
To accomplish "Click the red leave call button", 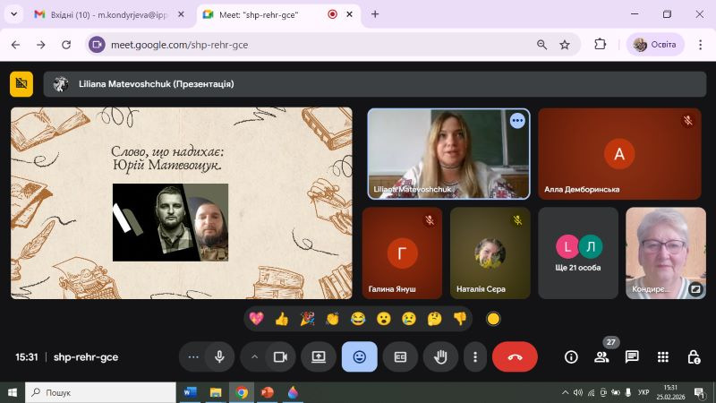I will 515,356.
